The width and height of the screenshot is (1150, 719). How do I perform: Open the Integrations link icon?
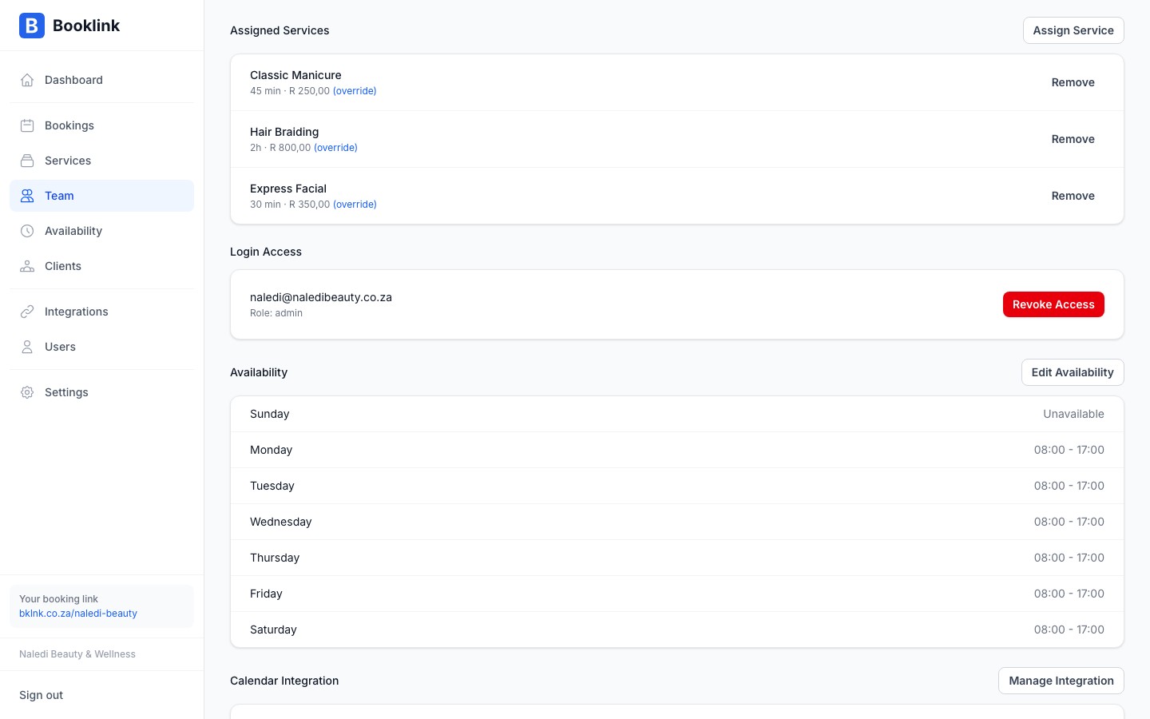27,312
